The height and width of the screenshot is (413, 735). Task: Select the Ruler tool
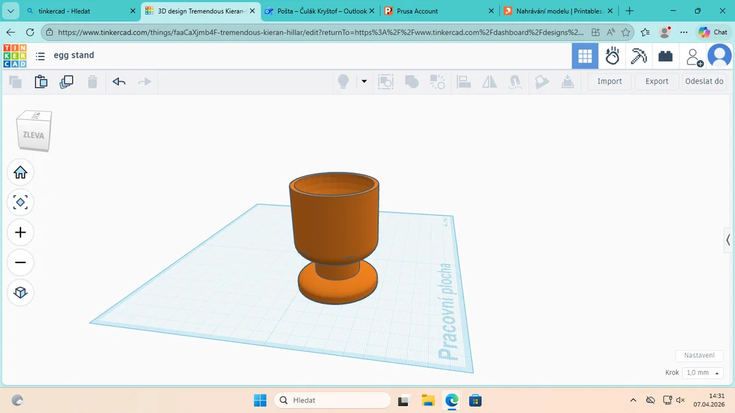(x=568, y=81)
